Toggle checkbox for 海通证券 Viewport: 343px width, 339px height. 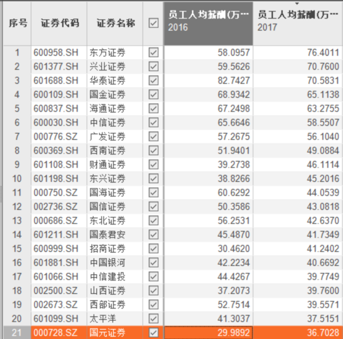[154, 109]
